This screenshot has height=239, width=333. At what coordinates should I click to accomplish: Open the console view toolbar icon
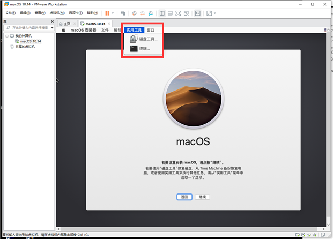198,13
